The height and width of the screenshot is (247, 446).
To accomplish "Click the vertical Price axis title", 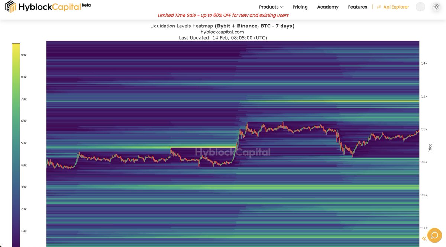I will pos(430,148).
